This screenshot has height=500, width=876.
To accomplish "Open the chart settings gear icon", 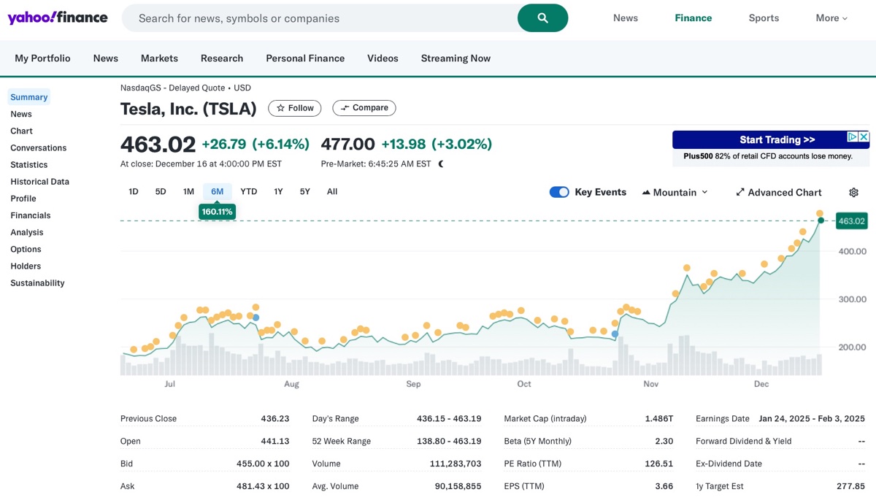I will [x=853, y=192].
